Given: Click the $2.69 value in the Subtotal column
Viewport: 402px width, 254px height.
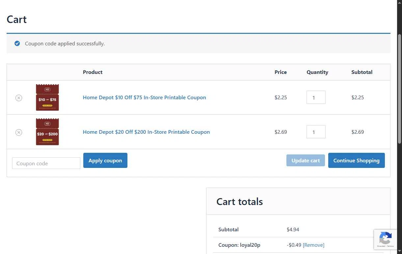Looking at the screenshot, I should [x=358, y=132].
